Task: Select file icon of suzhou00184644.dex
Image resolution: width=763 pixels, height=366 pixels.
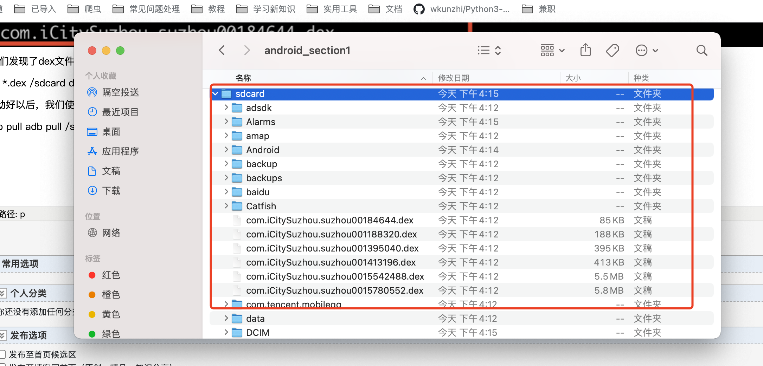Action: click(x=237, y=220)
